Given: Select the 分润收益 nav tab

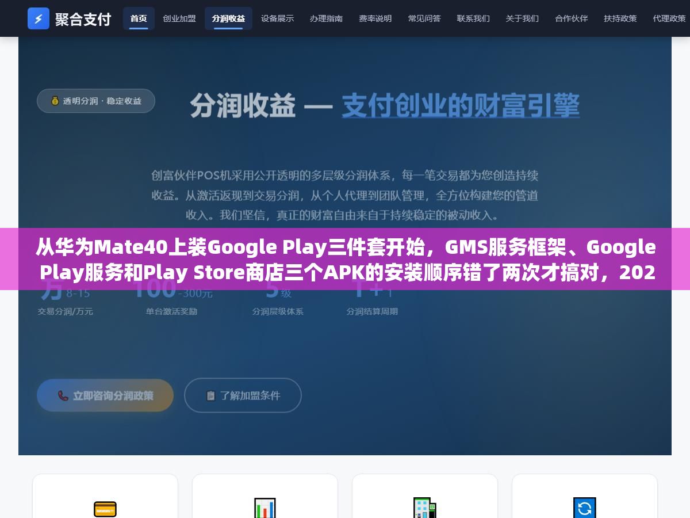Looking at the screenshot, I should pos(228,18).
